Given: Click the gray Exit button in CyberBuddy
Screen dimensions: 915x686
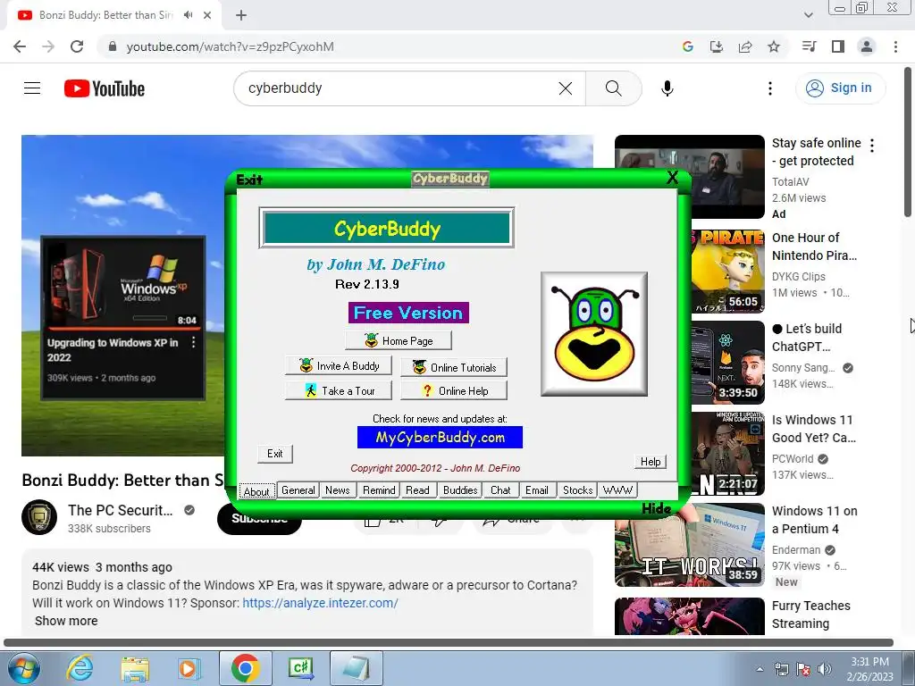Looking at the screenshot, I should click(x=275, y=454).
